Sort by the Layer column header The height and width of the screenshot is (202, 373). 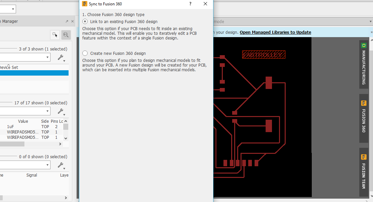point(64,175)
